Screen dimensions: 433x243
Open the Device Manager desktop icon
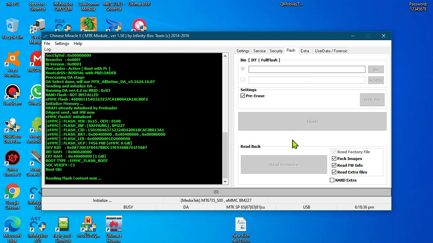(37, 31)
